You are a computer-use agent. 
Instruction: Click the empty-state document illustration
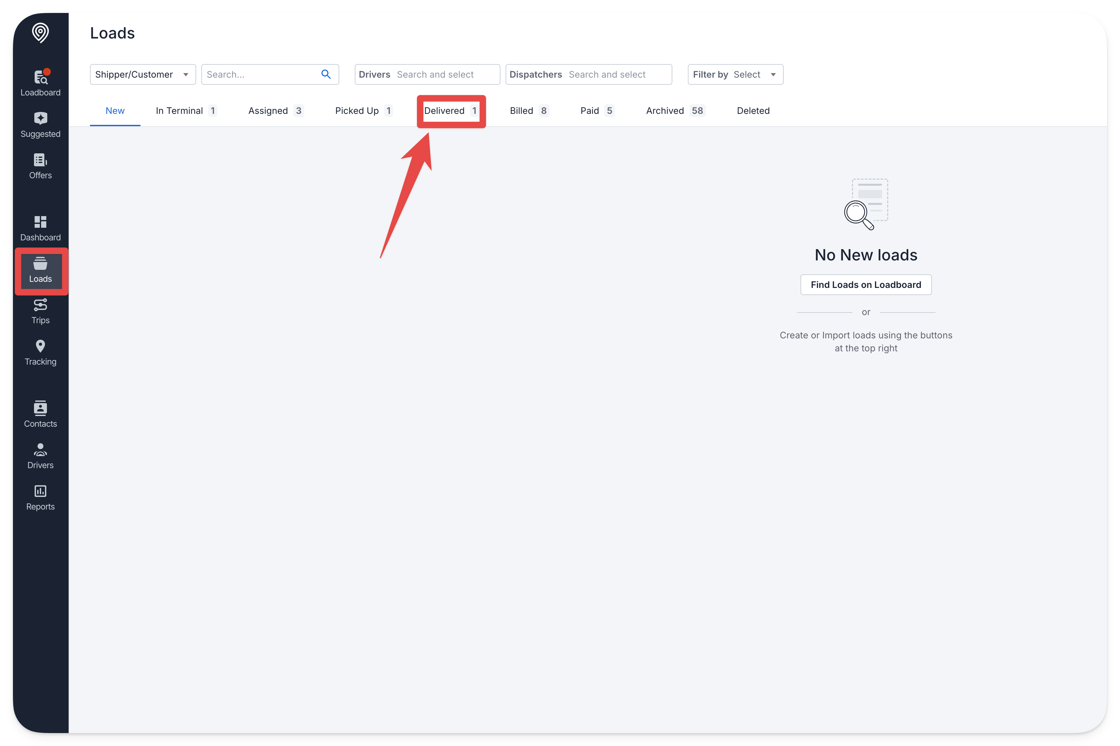point(866,204)
